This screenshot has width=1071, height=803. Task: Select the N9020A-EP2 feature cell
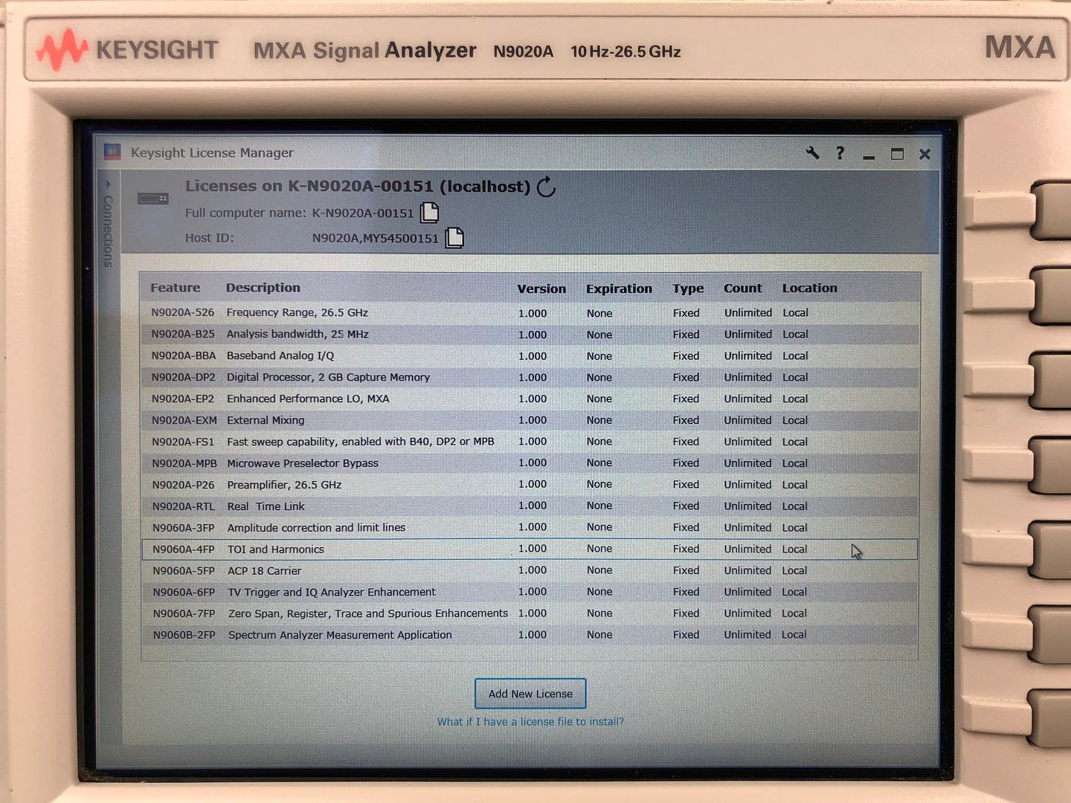(x=183, y=399)
